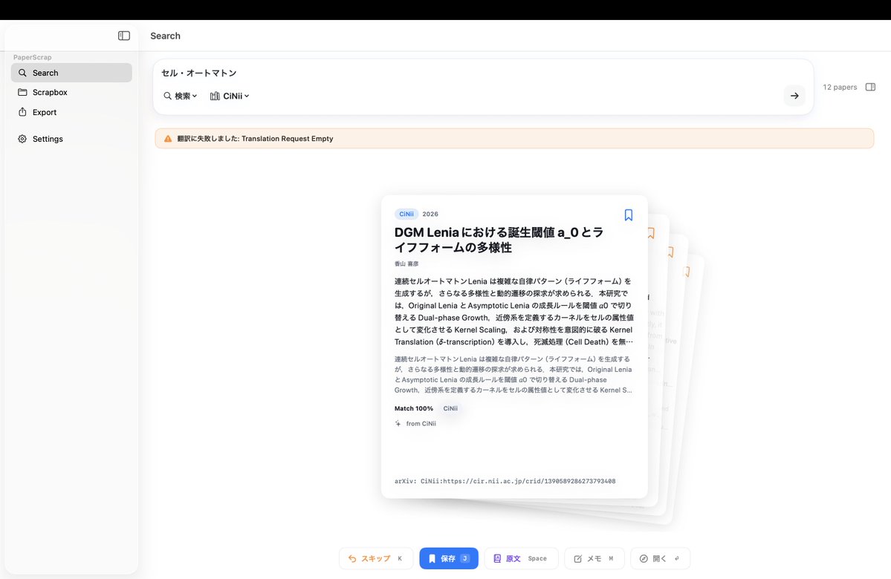Click the gray secondary abstract text
The image size is (891, 579).
tap(513, 374)
